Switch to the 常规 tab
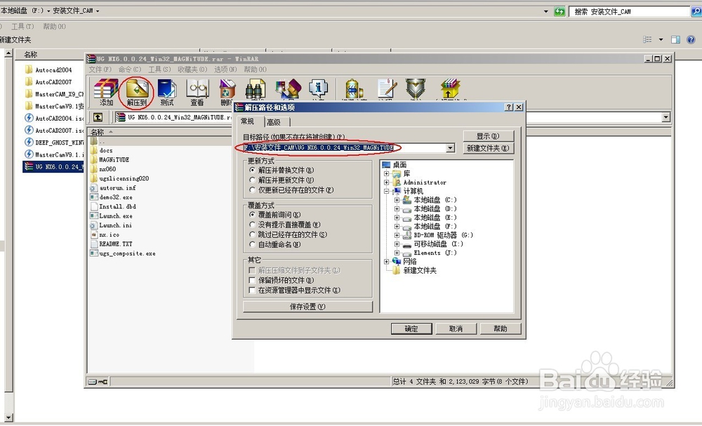 tap(248, 121)
